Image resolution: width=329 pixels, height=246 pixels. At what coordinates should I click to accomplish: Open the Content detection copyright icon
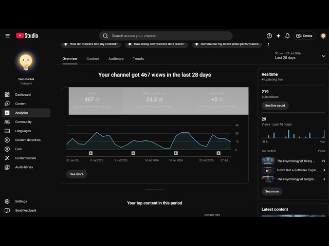tap(7, 140)
